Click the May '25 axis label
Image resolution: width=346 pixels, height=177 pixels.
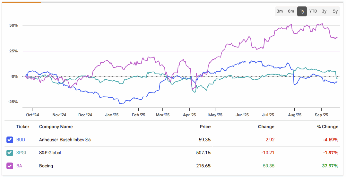tap(215, 115)
